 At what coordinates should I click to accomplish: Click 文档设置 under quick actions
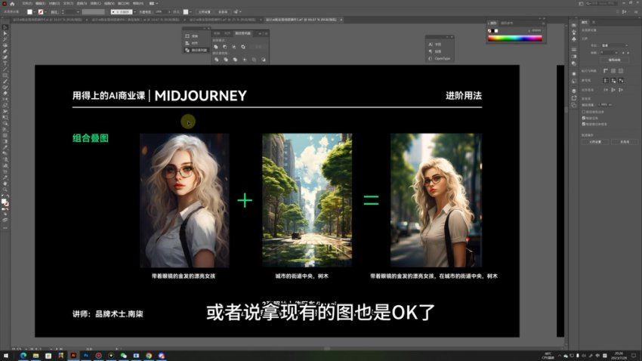click(x=595, y=142)
